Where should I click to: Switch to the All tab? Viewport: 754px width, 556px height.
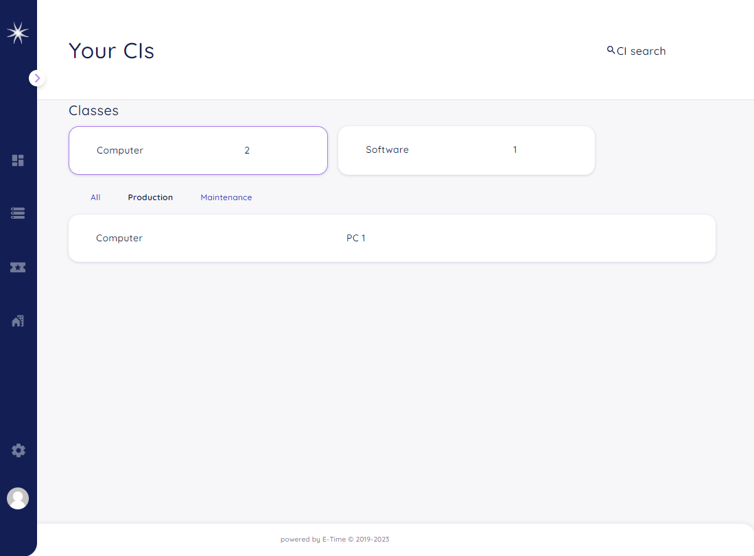point(95,197)
